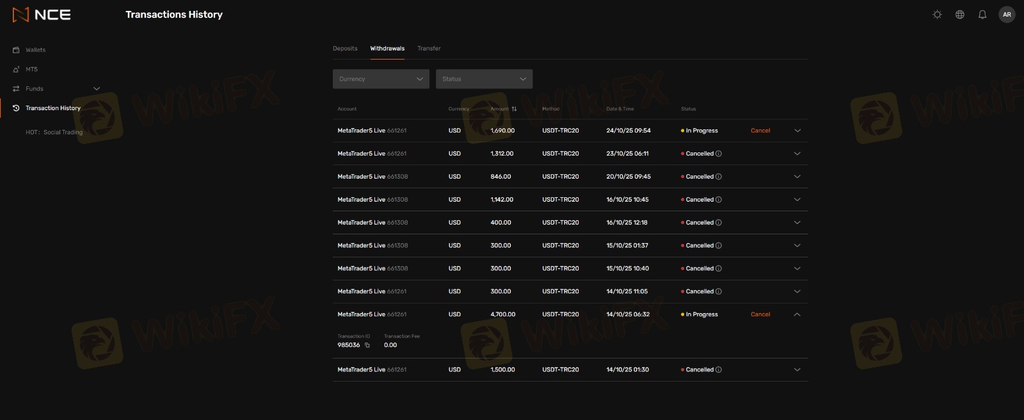Expand the 1,690.00 withdrawal row

point(797,131)
